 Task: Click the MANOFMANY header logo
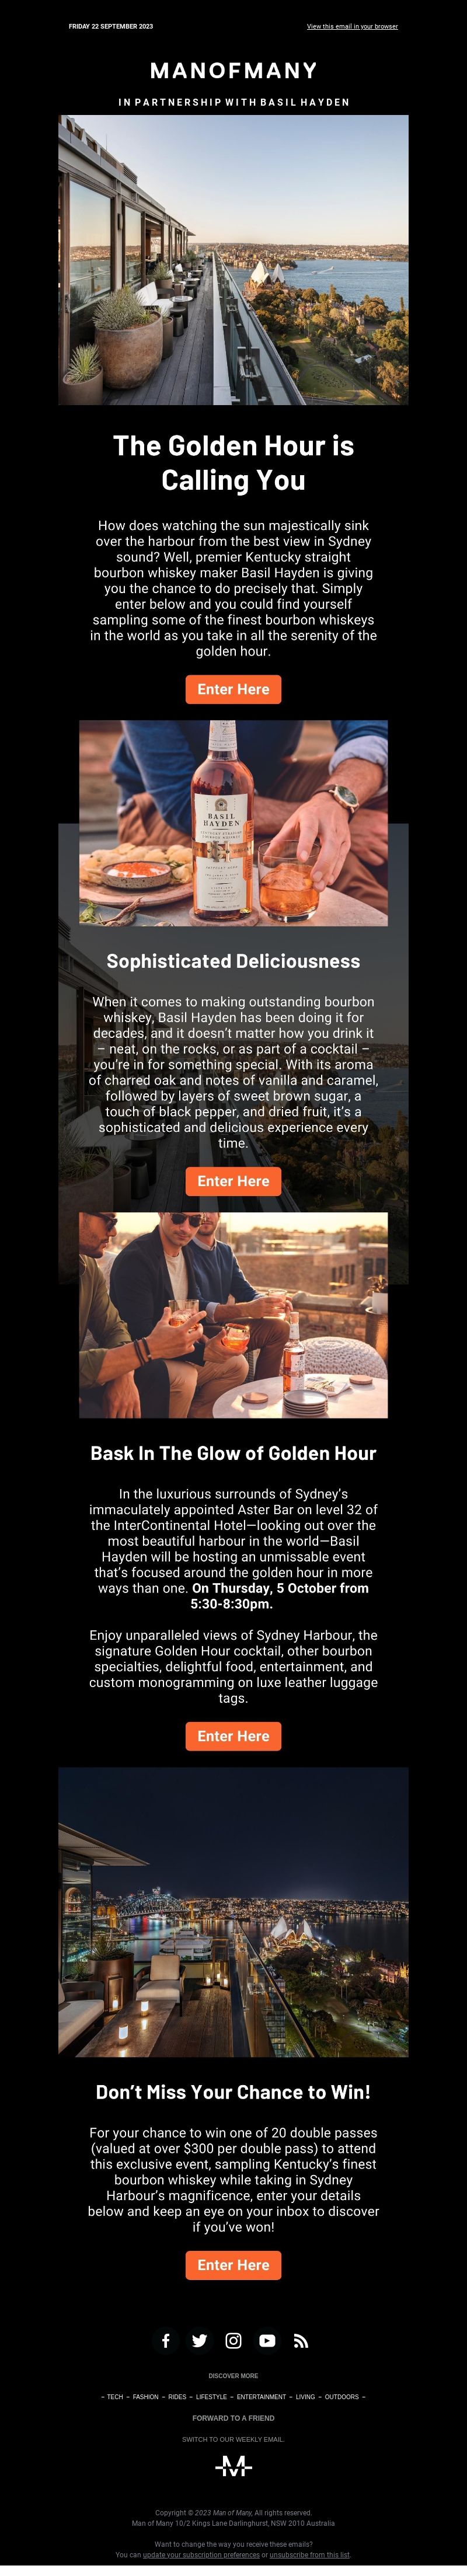point(233,70)
